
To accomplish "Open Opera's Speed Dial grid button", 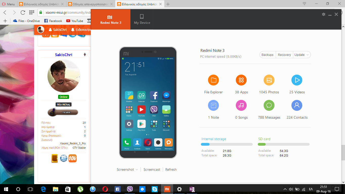I will 32,12.
